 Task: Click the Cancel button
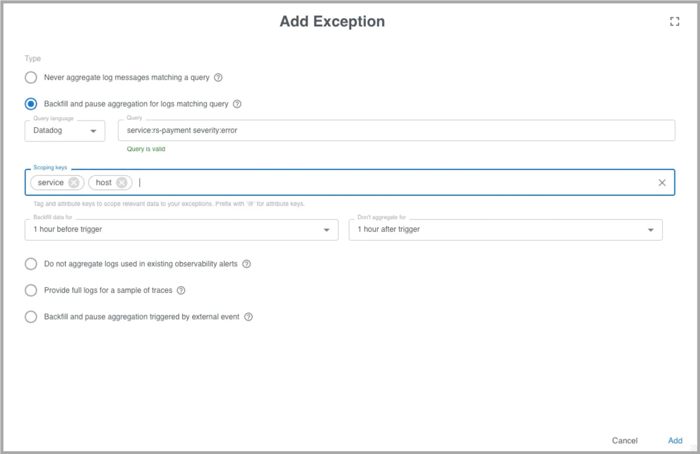pos(624,440)
